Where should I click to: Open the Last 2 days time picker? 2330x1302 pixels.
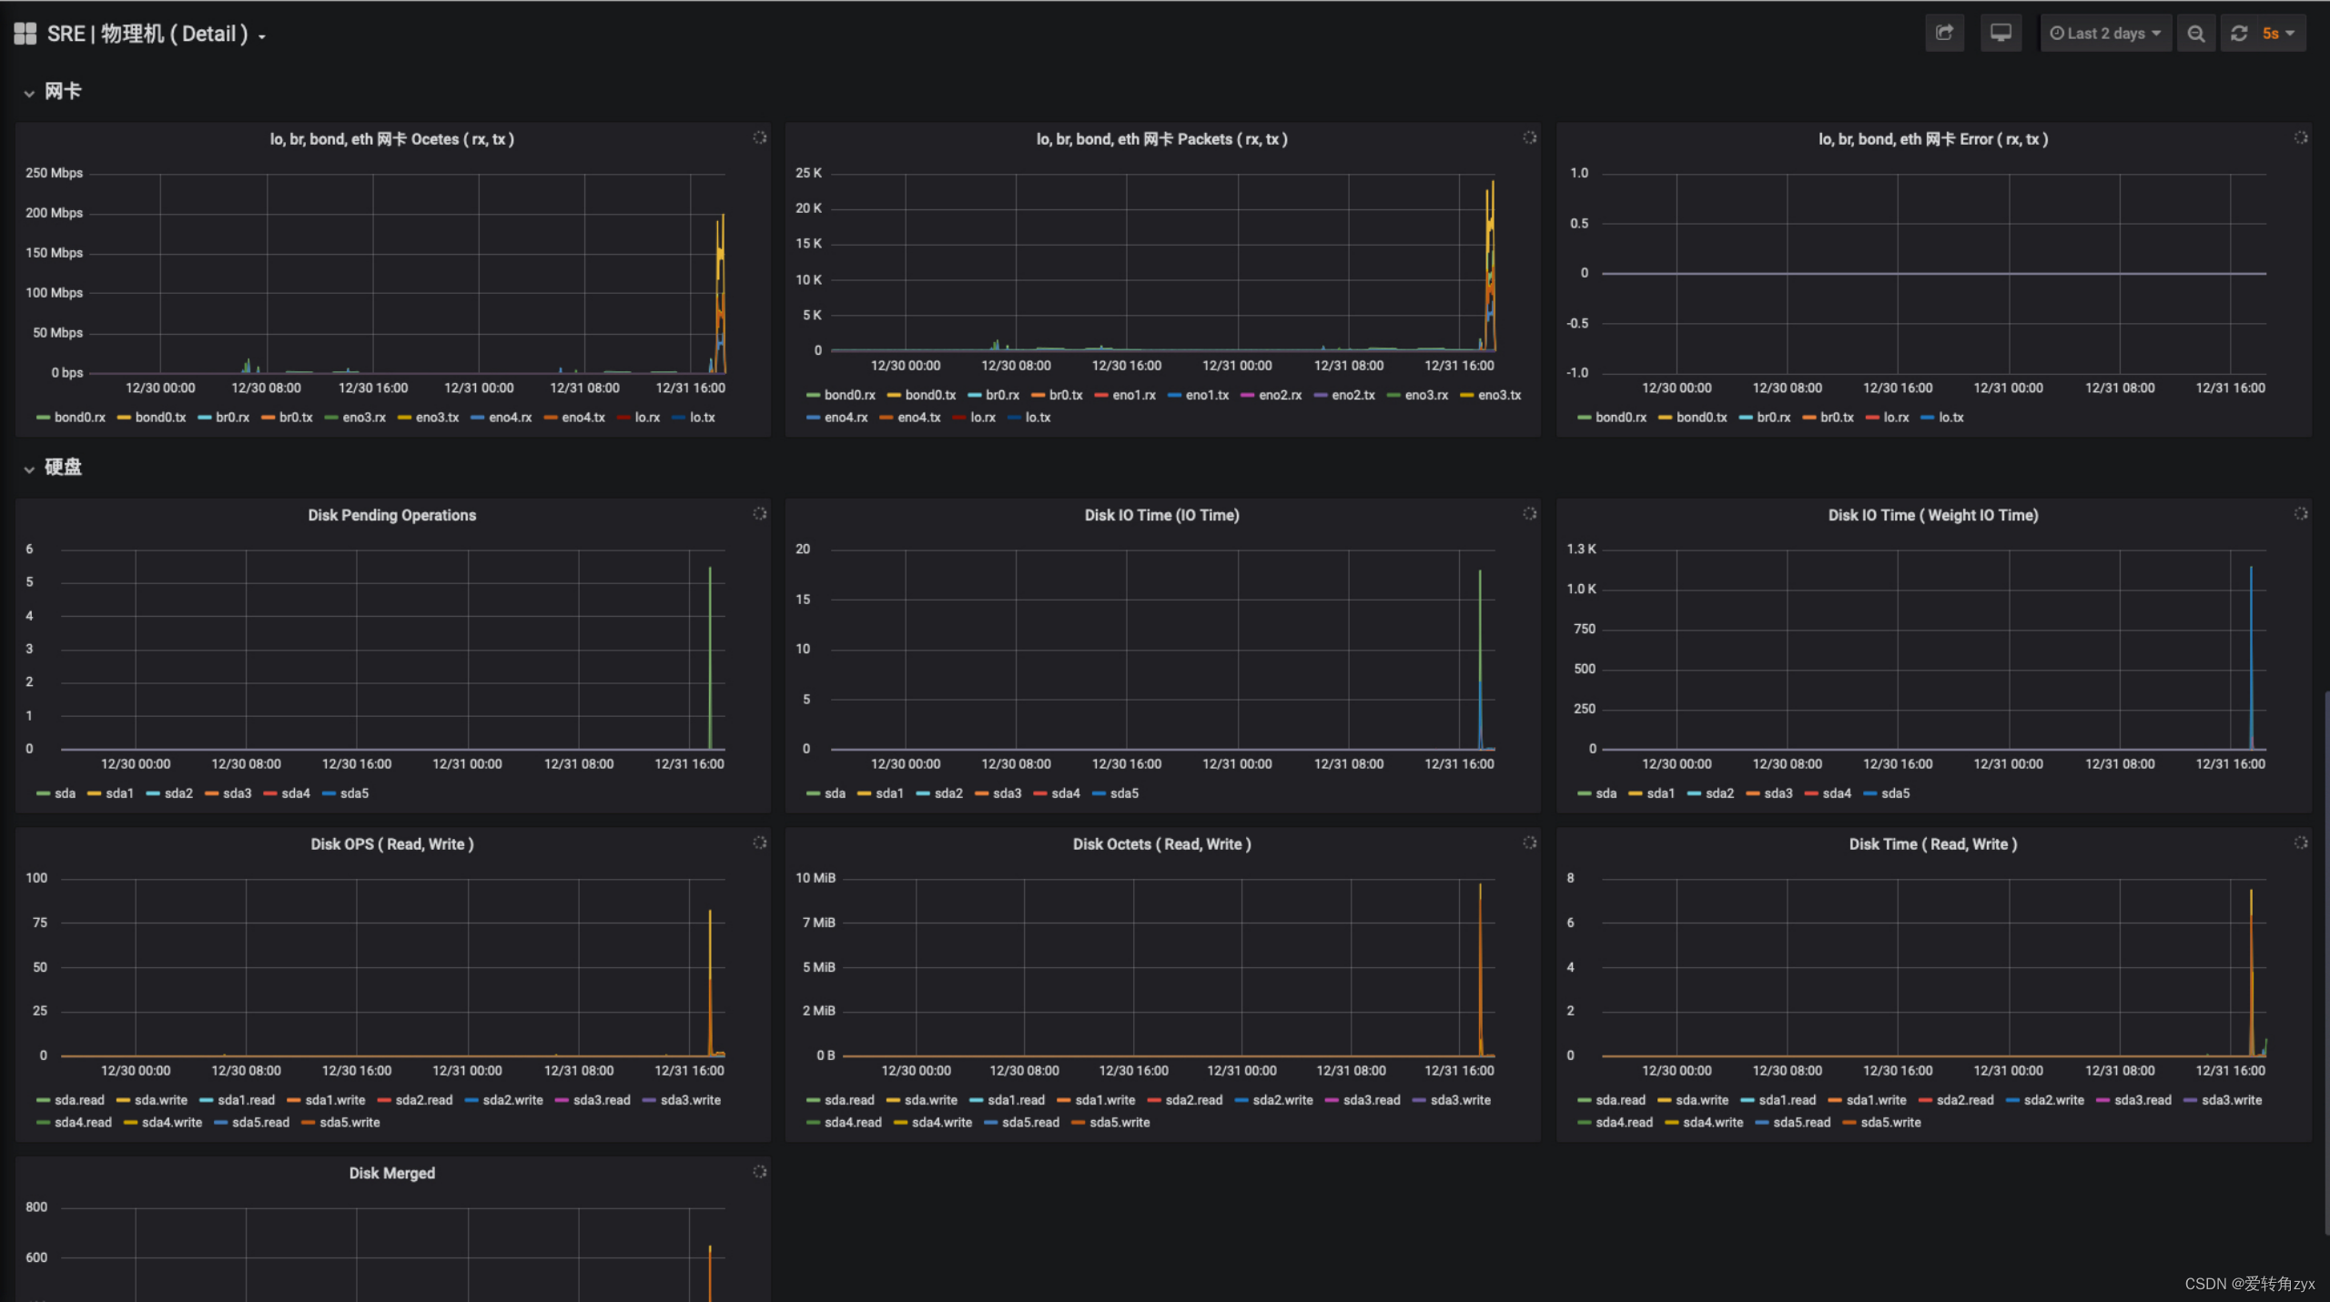coord(2104,34)
